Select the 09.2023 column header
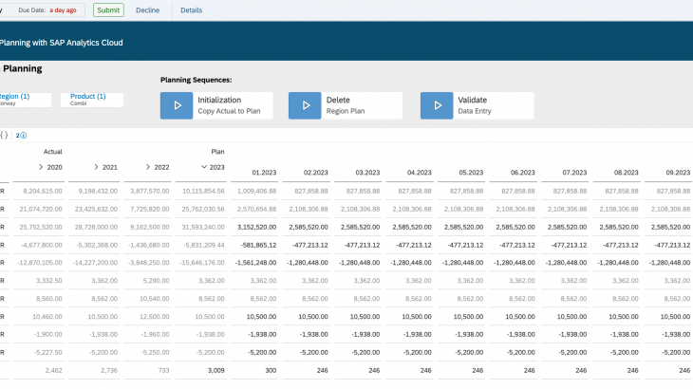693x389 pixels. 678,173
